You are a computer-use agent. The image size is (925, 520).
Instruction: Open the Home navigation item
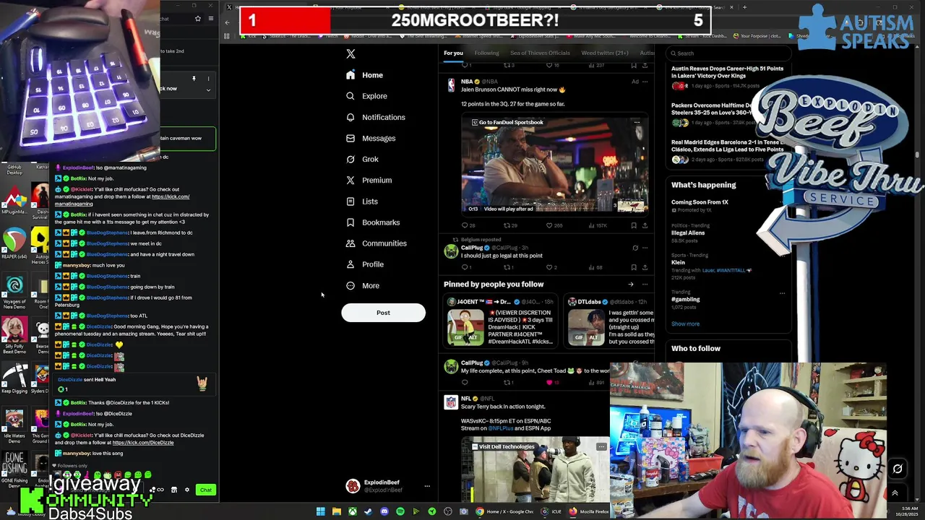(365, 75)
